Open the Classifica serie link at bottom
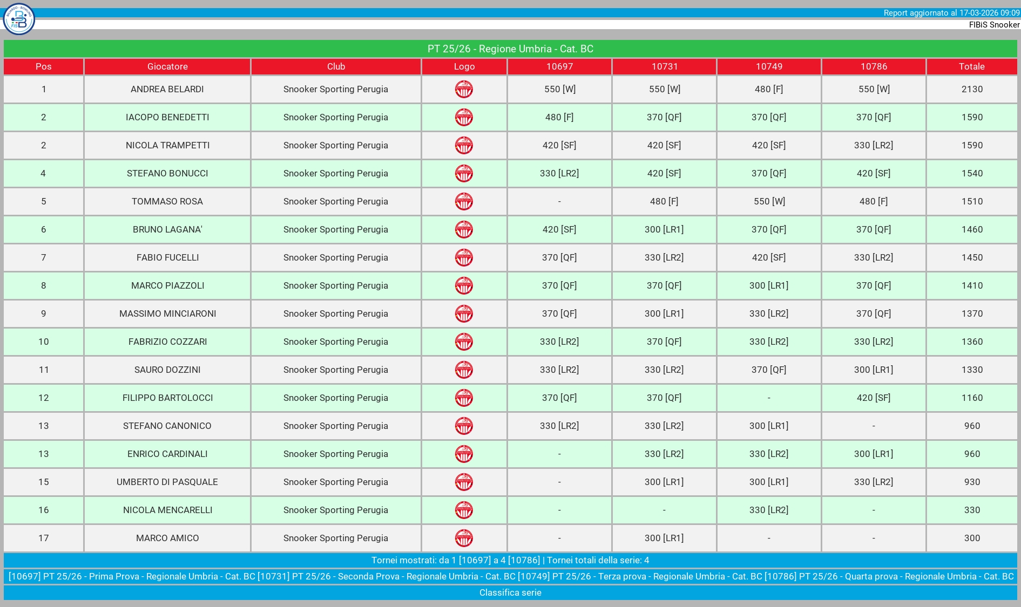This screenshot has height=607, width=1021. [x=510, y=592]
